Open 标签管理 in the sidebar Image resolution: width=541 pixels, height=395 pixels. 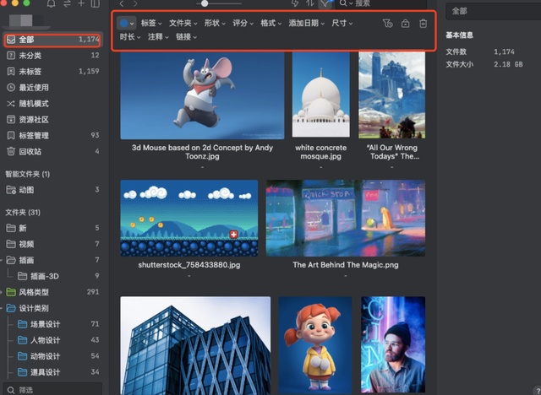(52, 135)
